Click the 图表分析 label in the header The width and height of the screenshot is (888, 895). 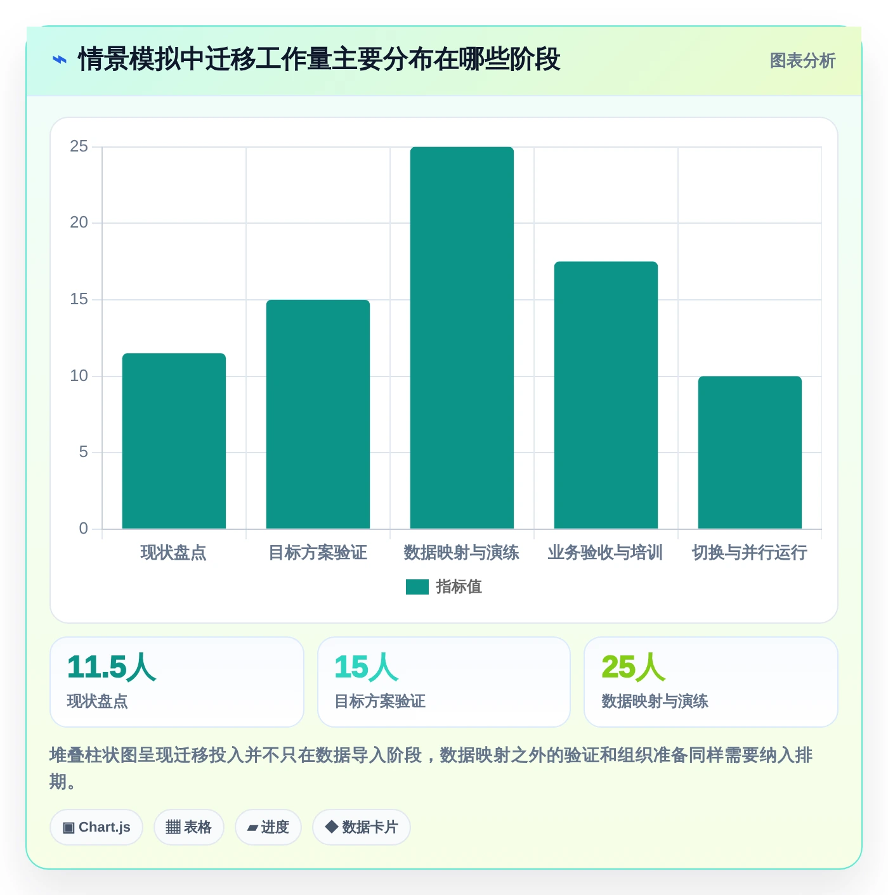(802, 61)
